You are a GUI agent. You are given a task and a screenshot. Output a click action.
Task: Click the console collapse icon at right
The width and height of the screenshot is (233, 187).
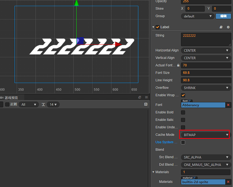146,104
